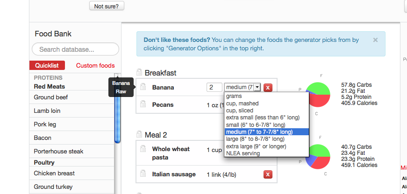Remove Banana with red X button
This screenshot has height=194, width=407.
tap(268, 88)
